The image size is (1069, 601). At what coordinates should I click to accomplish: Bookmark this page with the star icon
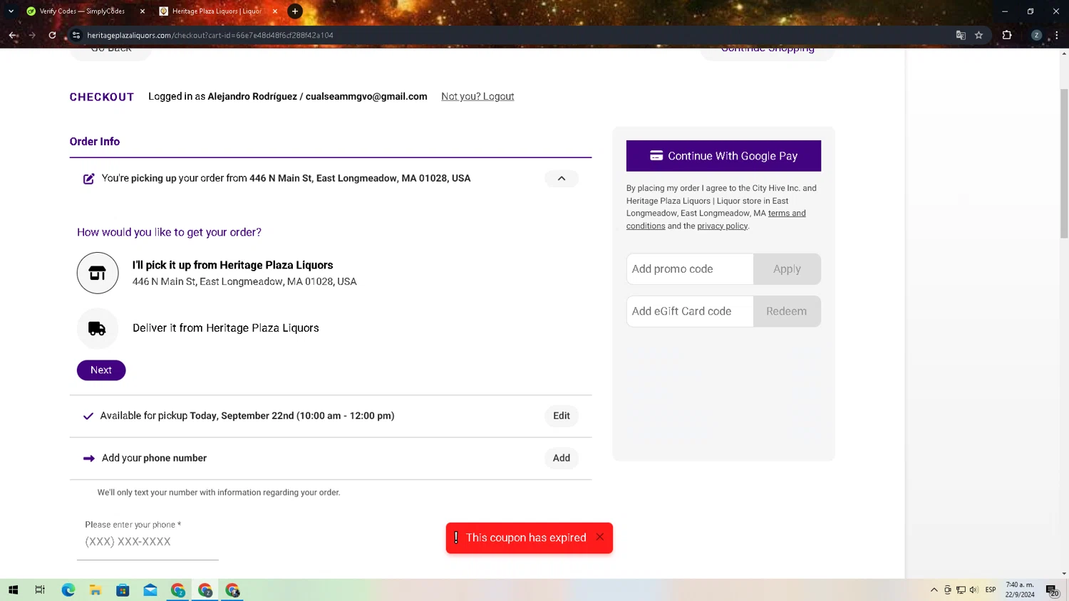979,35
